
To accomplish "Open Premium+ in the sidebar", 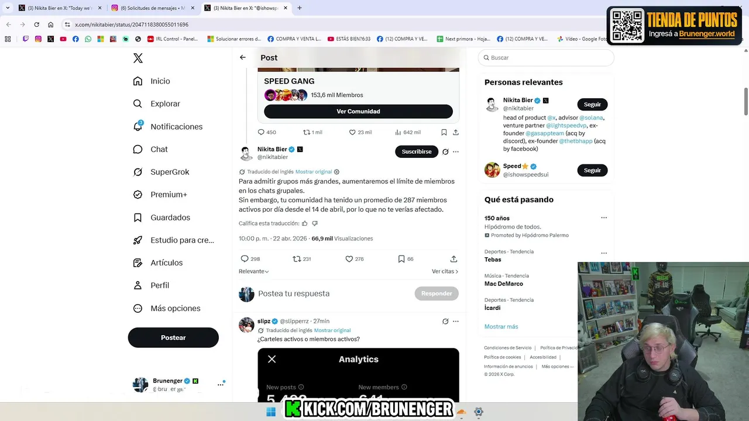I will (x=160, y=195).
